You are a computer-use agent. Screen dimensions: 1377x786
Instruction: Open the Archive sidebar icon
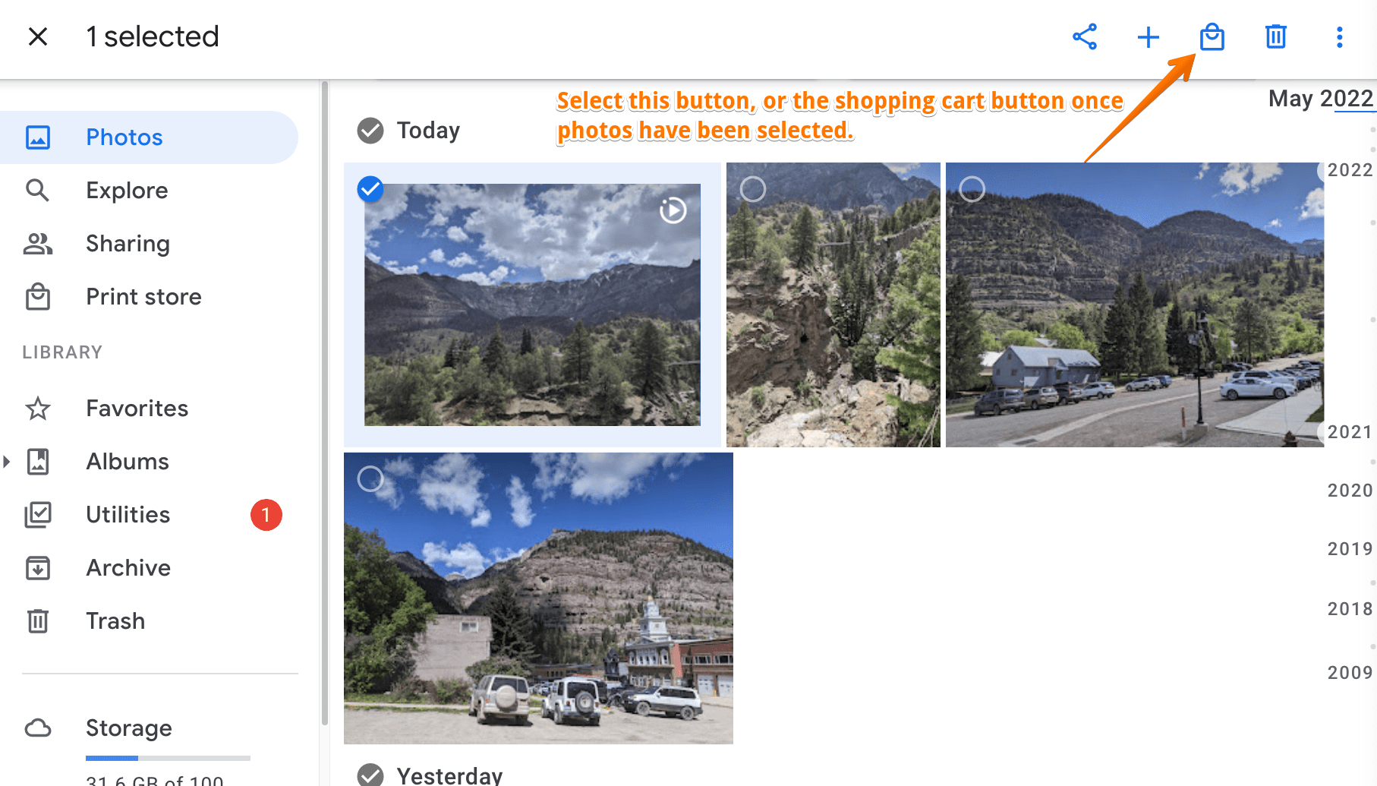38,568
